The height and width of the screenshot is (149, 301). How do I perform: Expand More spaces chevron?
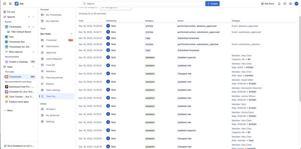[x=33, y=52]
